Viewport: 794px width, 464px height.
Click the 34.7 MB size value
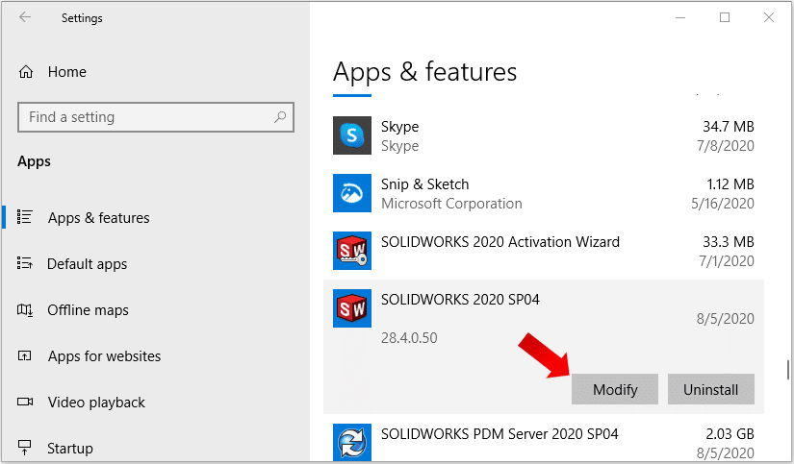coord(729,127)
